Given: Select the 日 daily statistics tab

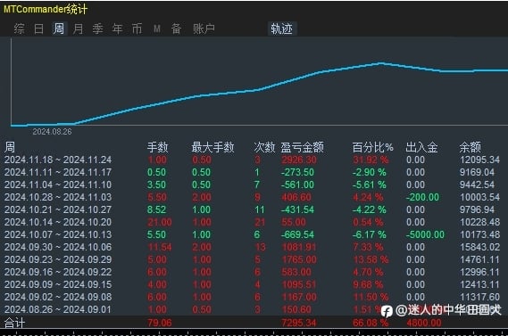Looking at the screenshot, I should [39, 29].
